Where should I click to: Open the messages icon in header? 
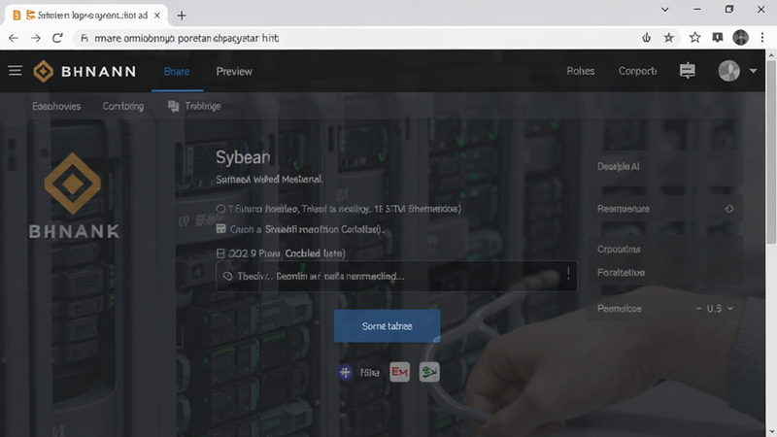click(688, 71)
